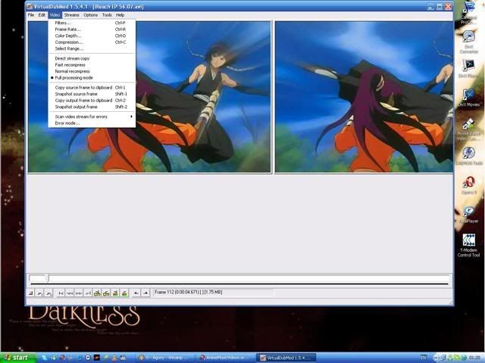The height and width of the screenshot is (363, 485).
Task: Open the File menu
Action: pyautogui.click(x=31, y=15)
